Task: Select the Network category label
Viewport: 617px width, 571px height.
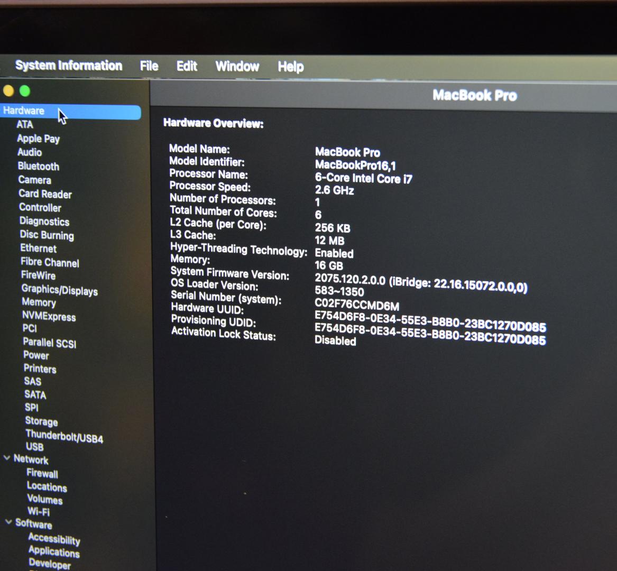Action: tap(31, 459)
